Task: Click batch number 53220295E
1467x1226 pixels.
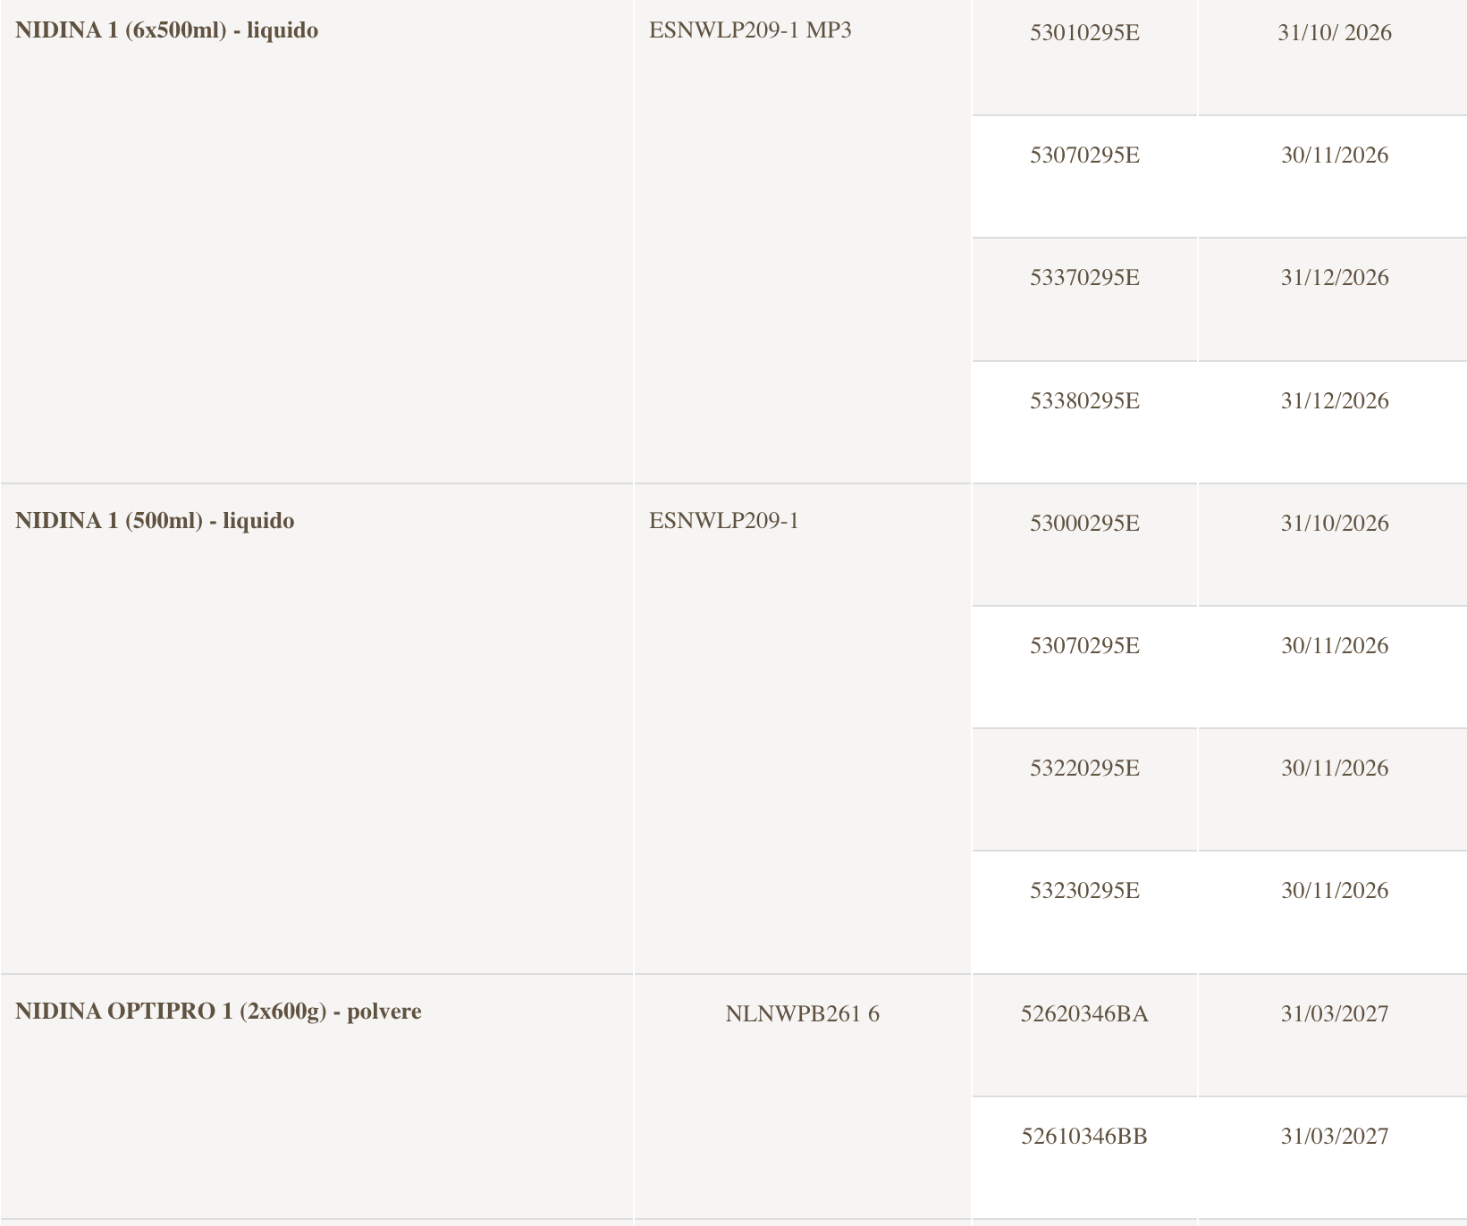Action: coord(1084,768)
